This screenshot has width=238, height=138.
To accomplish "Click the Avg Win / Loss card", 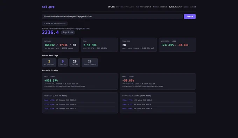I will 177,45.
